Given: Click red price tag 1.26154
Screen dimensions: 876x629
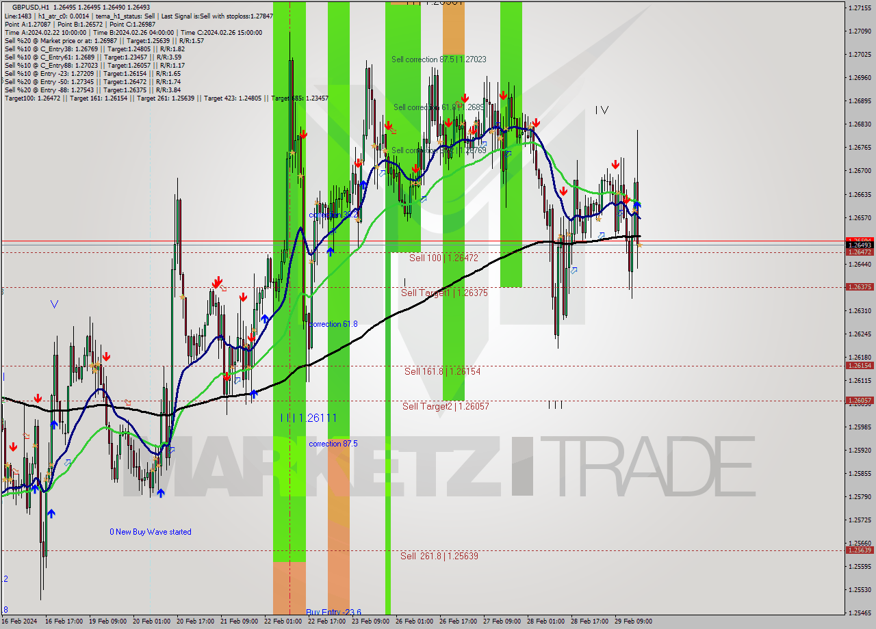Looking at the screenshot, I should (x=860, y=366).
